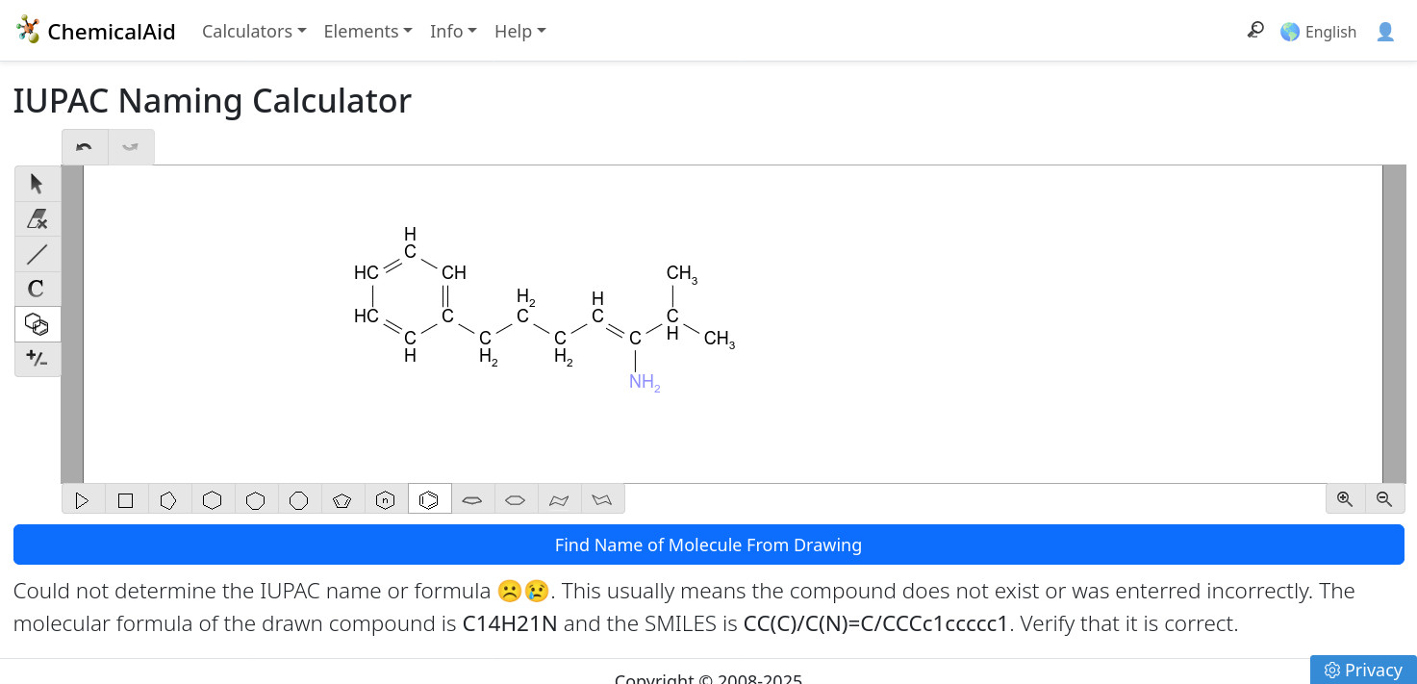
Task: Select the benzene ring template
Action: point(429,500)
